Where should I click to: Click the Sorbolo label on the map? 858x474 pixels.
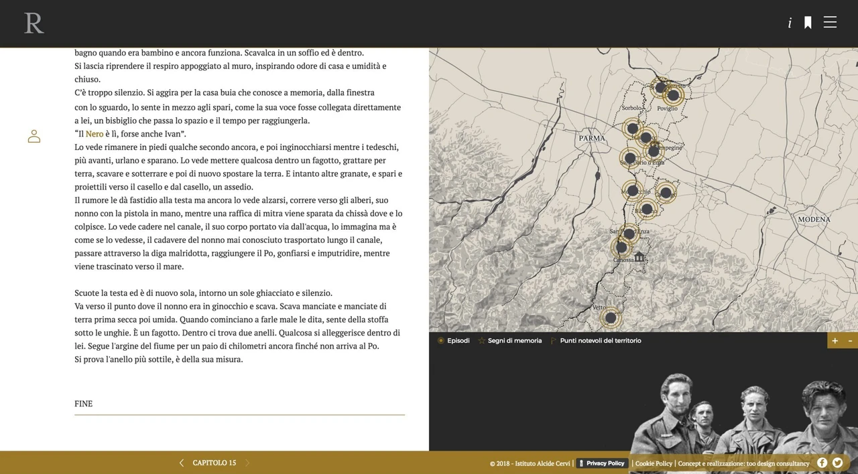pos(631,108)
